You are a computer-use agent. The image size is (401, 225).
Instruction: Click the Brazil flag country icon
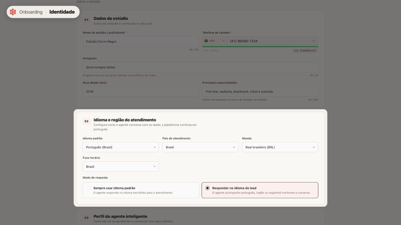tap(206, 41)
